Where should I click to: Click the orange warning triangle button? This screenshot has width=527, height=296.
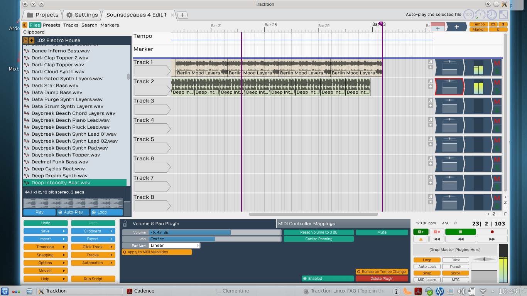[421, 239]
